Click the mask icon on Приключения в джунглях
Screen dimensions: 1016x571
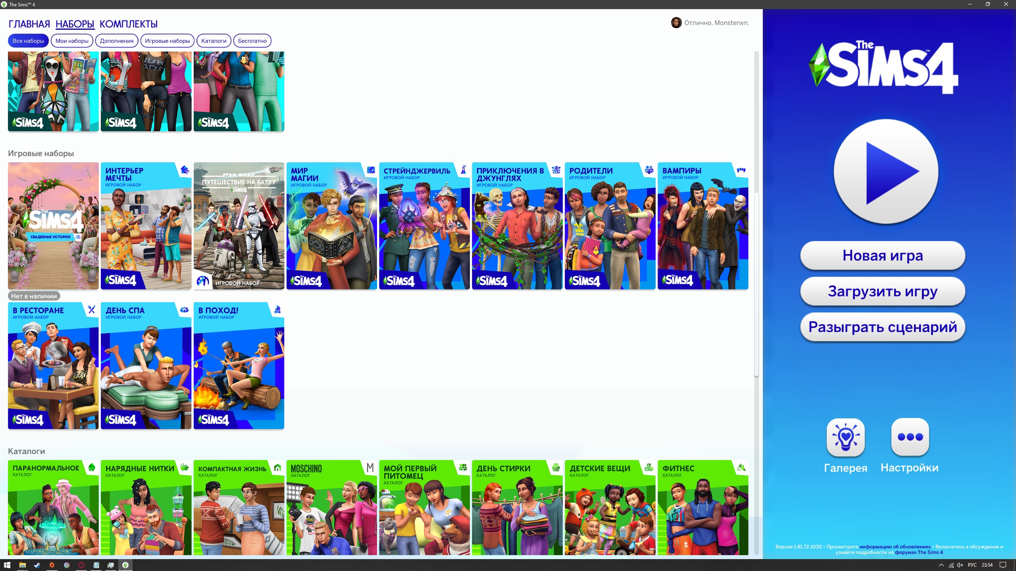(556, 170)
